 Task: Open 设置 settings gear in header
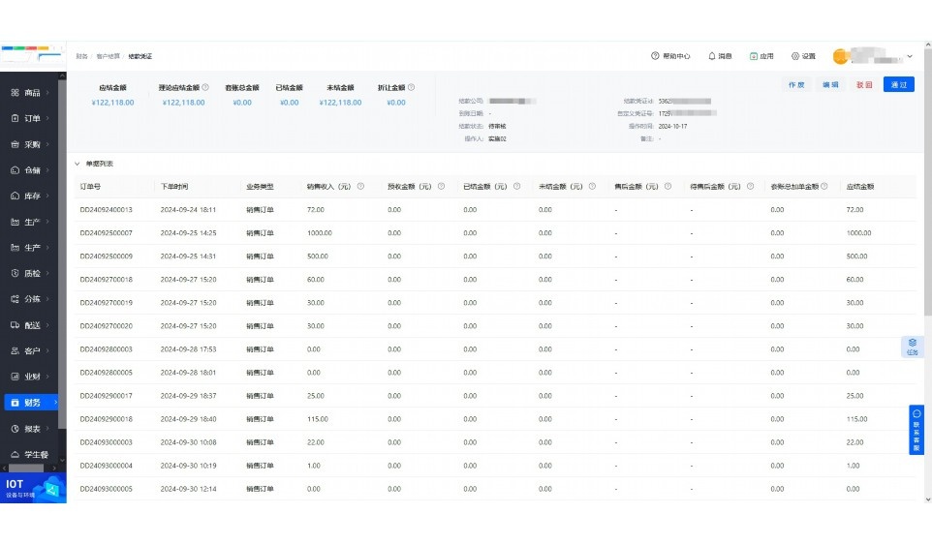pos(795,56)
